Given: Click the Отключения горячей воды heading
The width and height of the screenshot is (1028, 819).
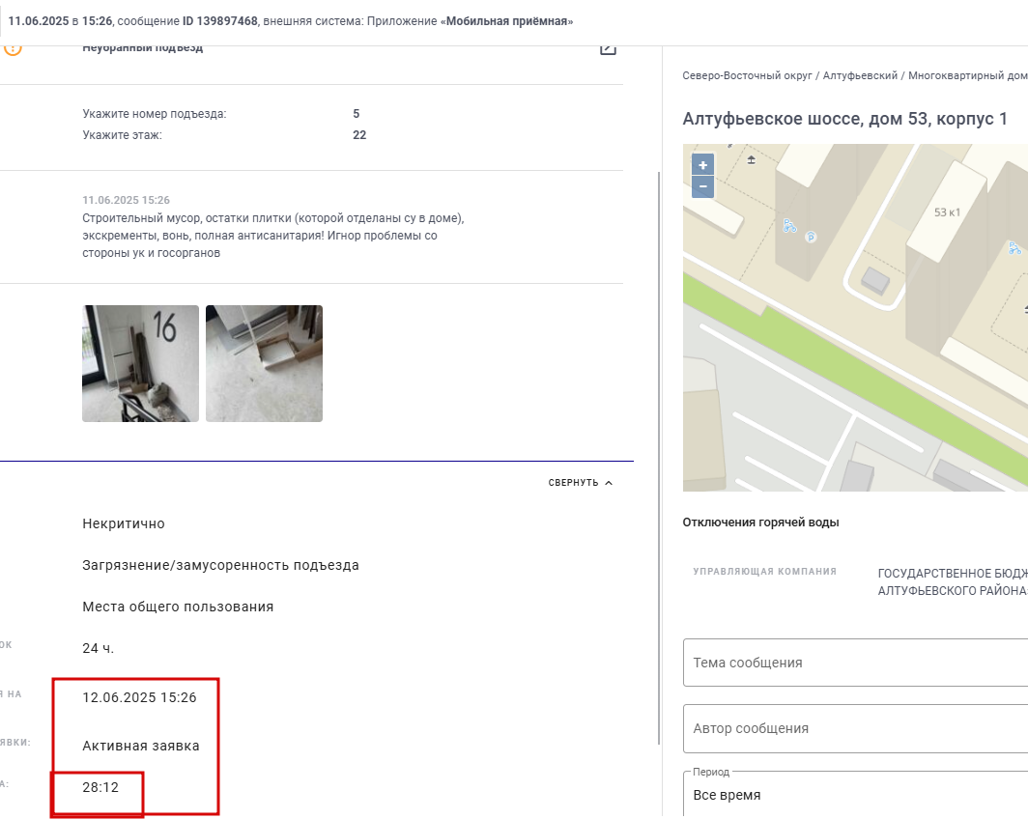Looking at the screenshot, I should pos(760,522).
